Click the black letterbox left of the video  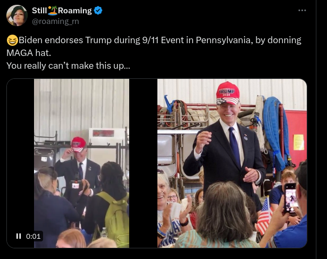click(21, 160)
